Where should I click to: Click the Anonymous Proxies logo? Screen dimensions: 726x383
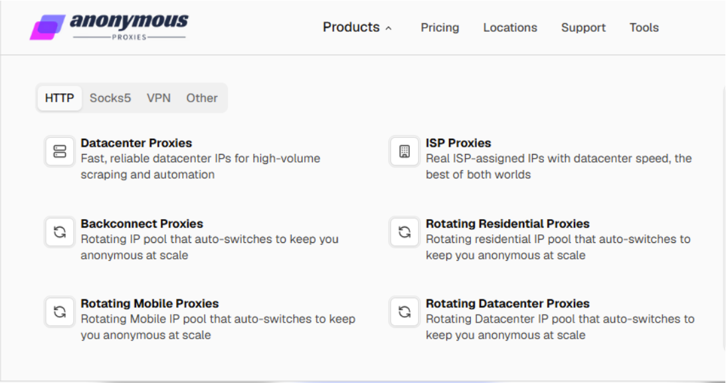[x=110, y=27]
